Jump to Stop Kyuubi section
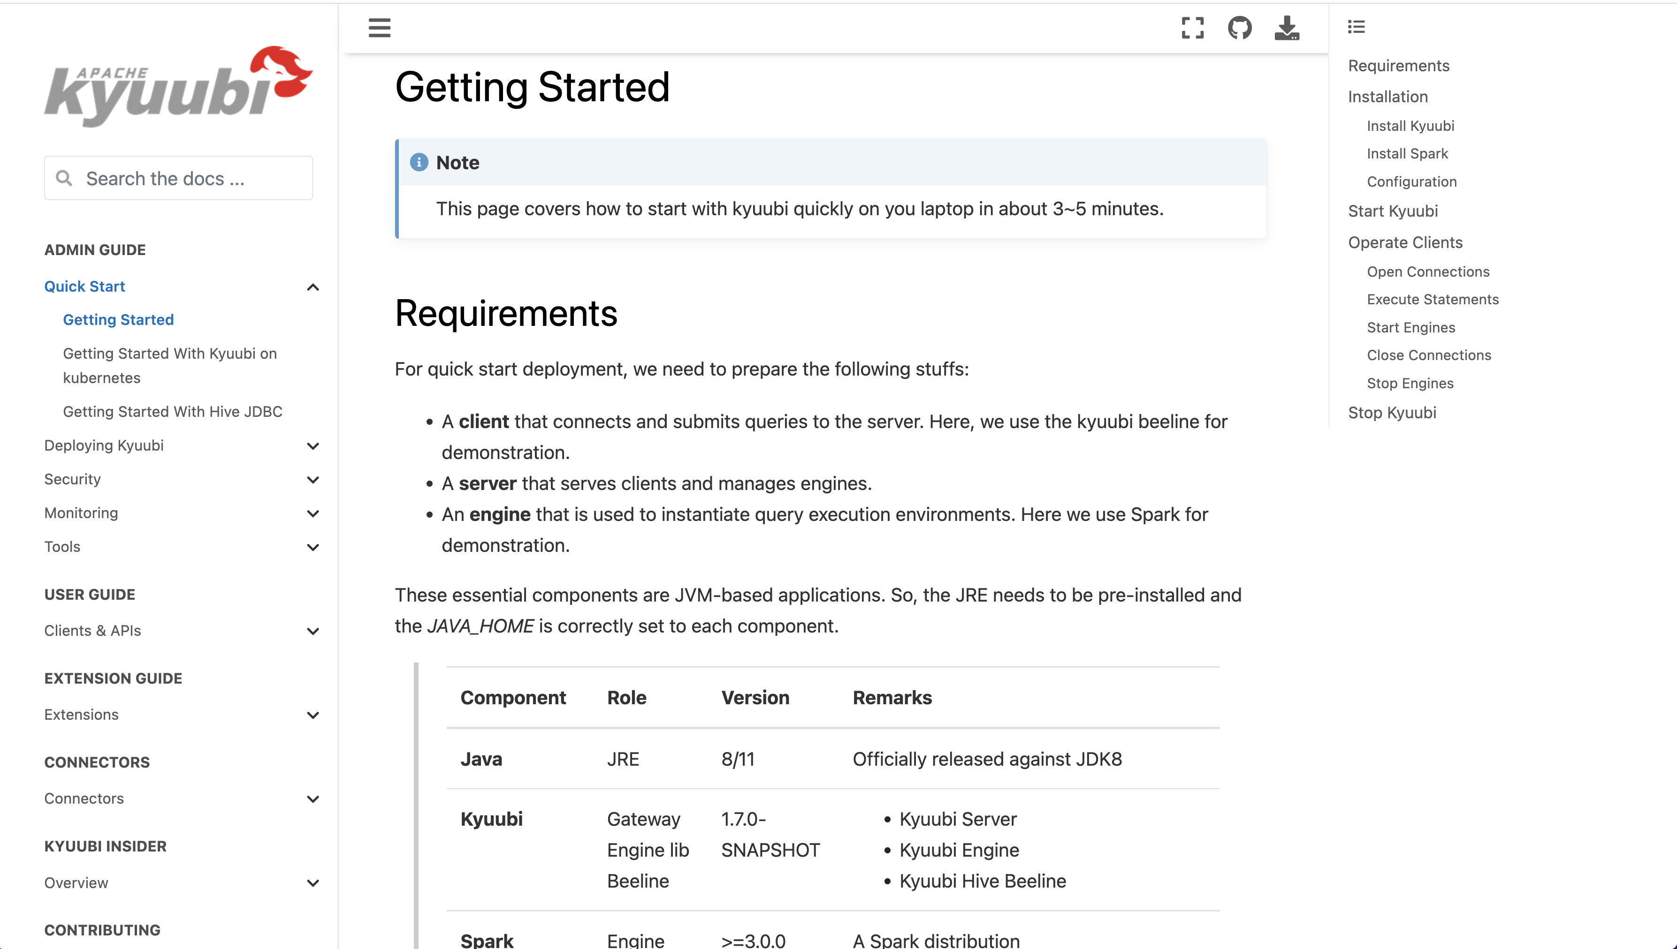The width and height of the screenshot is (1677, 949). (1392, 413)
